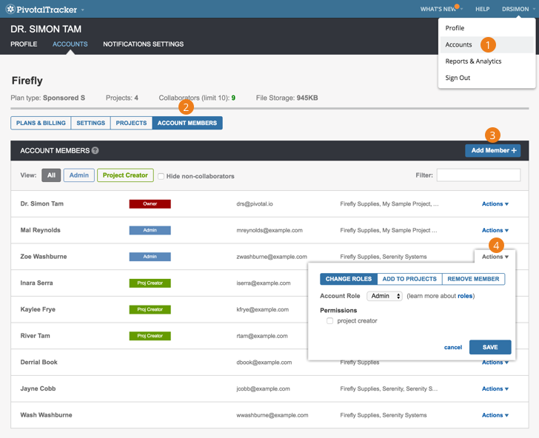This screenshot has height=438, width=539.
Task: Filter view by Project Creator
Action: 125,175
